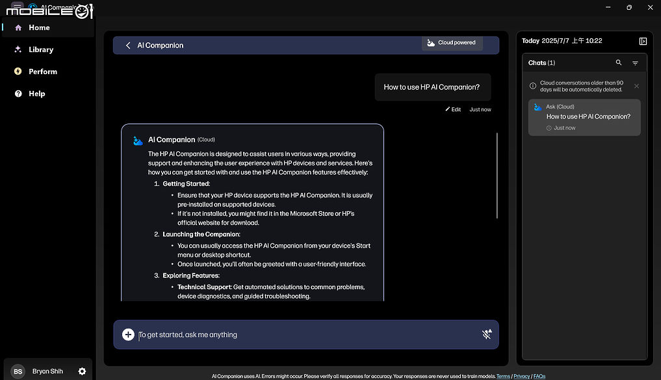Focus the 'To get started, ask me anything' field
The width and height of the screenshot is (661, 380).
coord(306,335)
